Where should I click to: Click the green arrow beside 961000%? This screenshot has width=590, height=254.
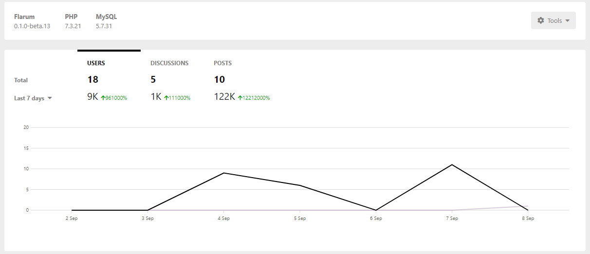click(x=103, y=98)
